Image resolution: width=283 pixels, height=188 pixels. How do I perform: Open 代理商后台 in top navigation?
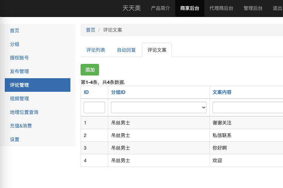[221, 8]
